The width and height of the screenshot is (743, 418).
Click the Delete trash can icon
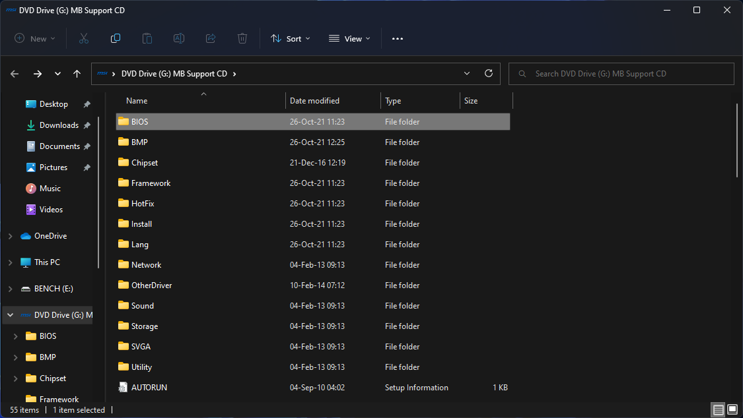pyautogui.click(x=242, y=38)
